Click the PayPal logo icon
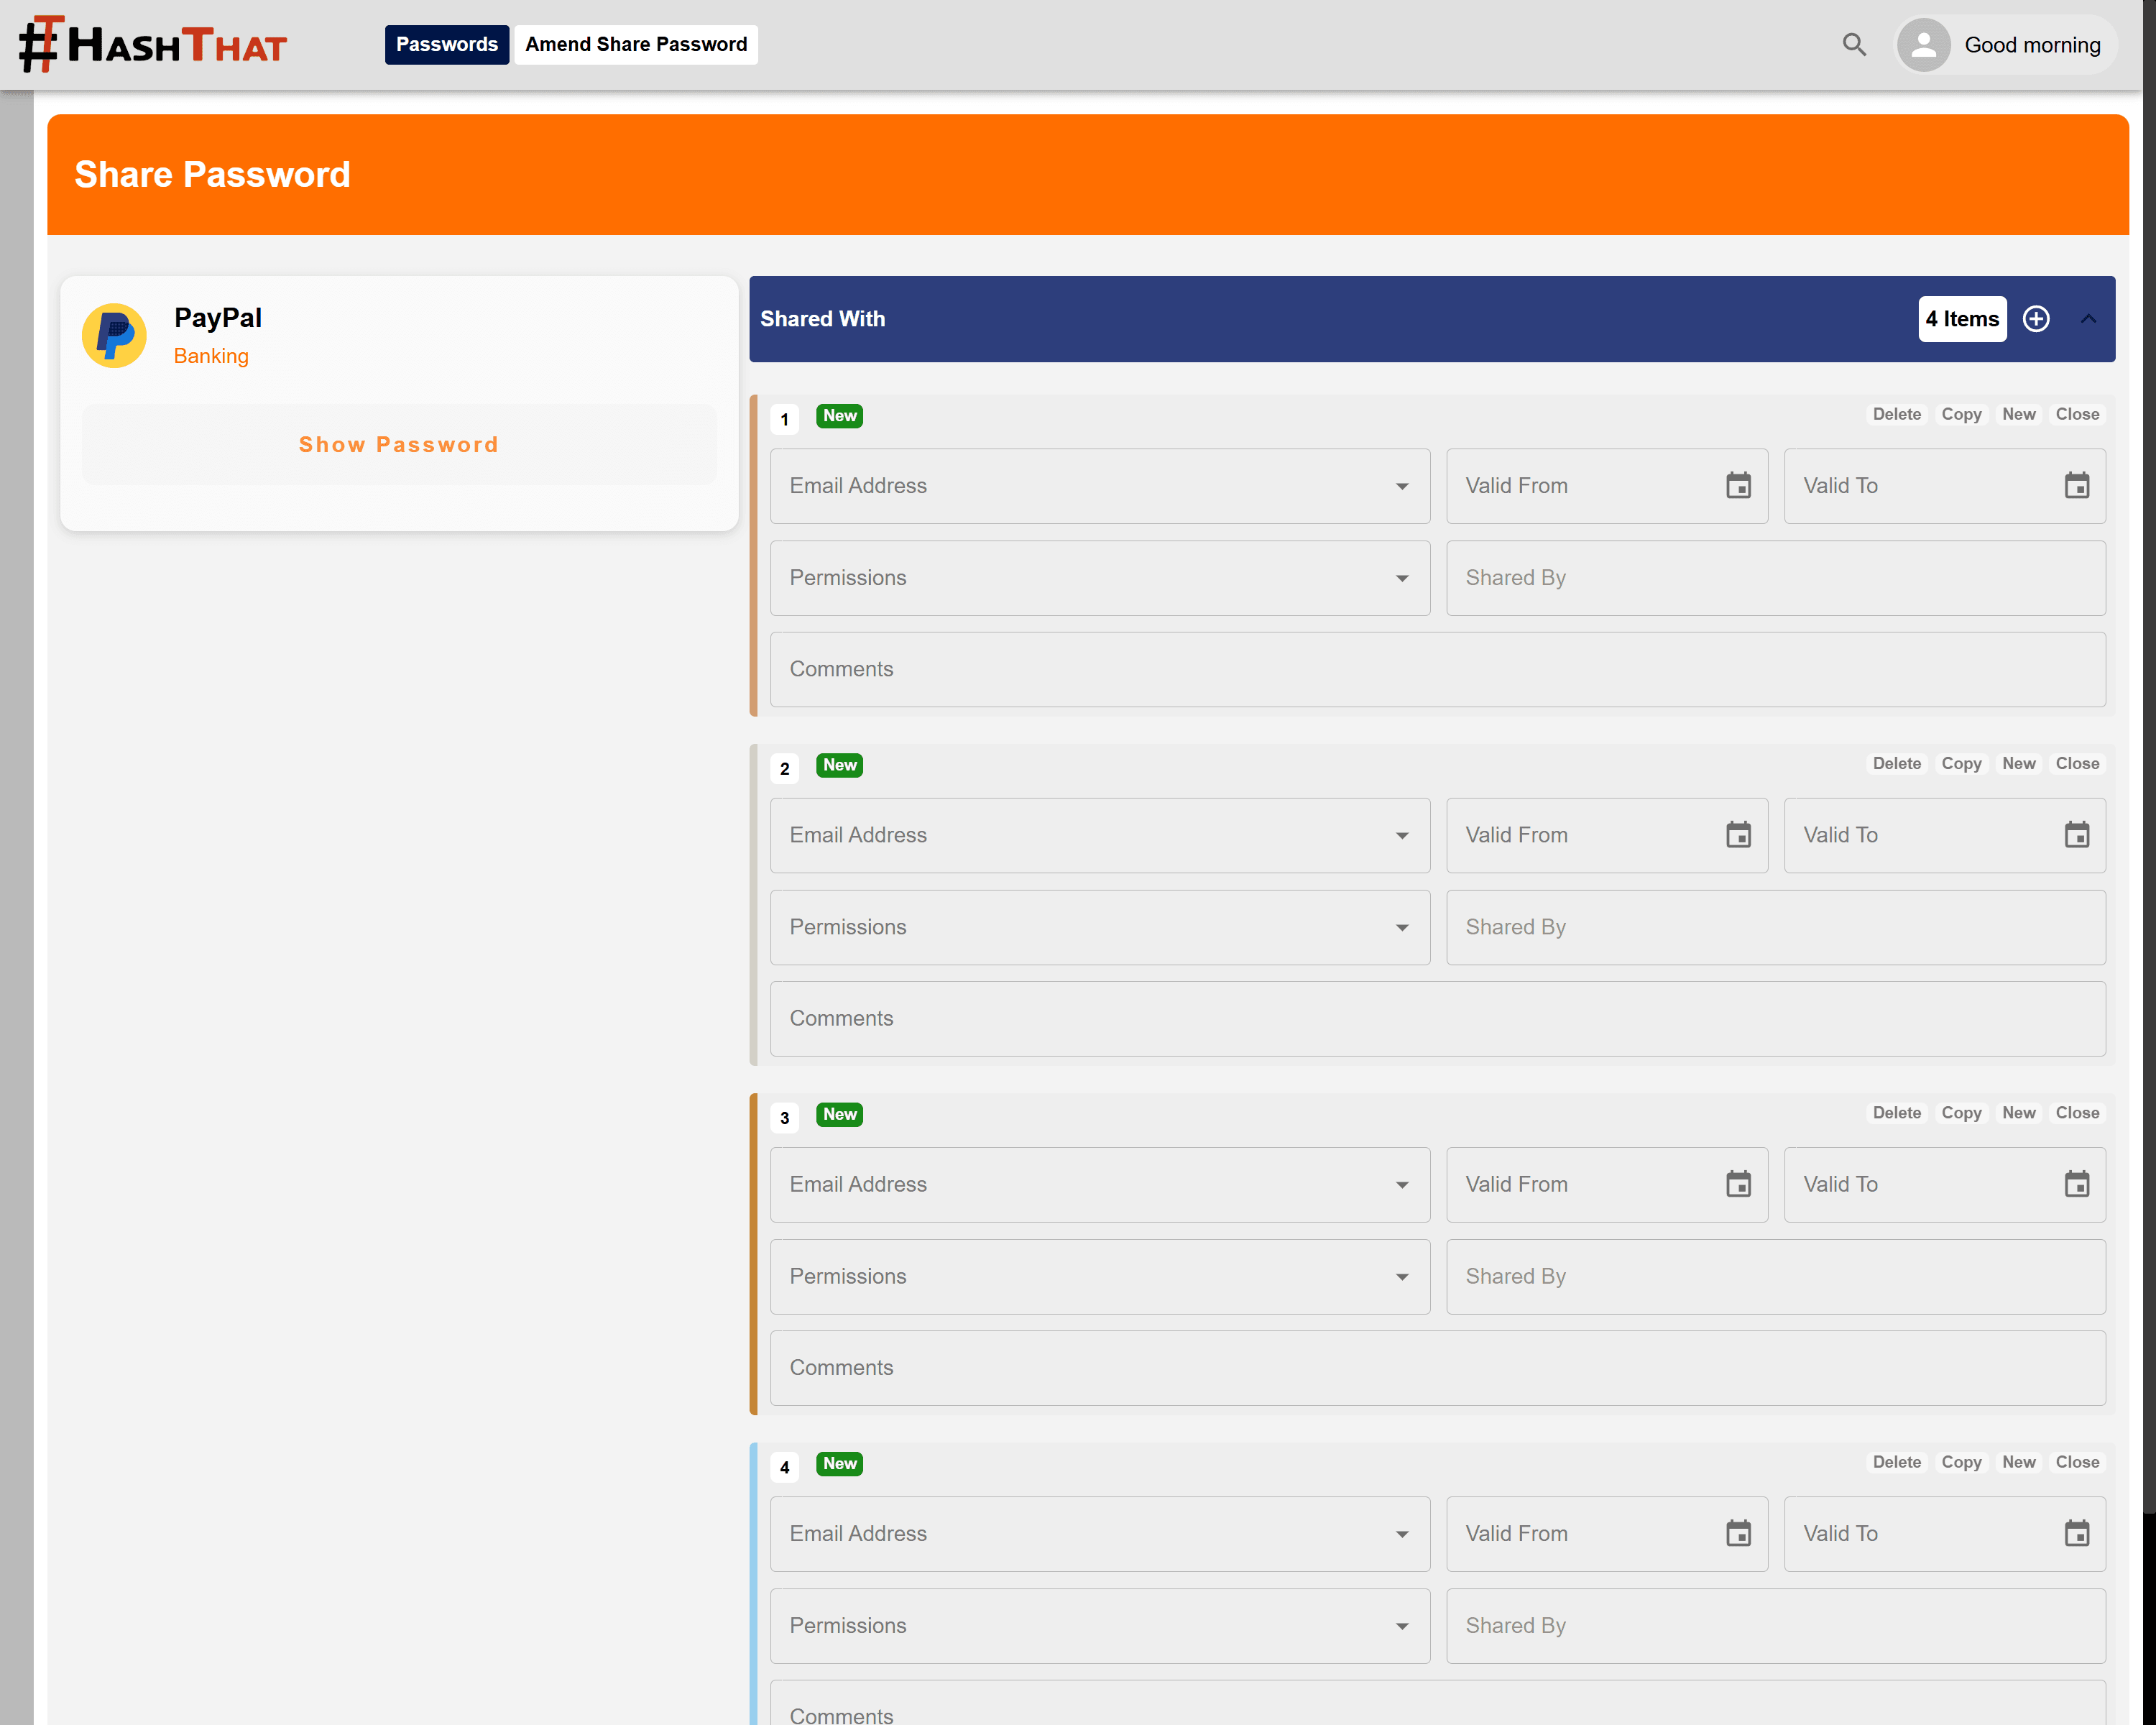Image resolution: width=2156 pixels, height=1725 pixels. [114, 336]
